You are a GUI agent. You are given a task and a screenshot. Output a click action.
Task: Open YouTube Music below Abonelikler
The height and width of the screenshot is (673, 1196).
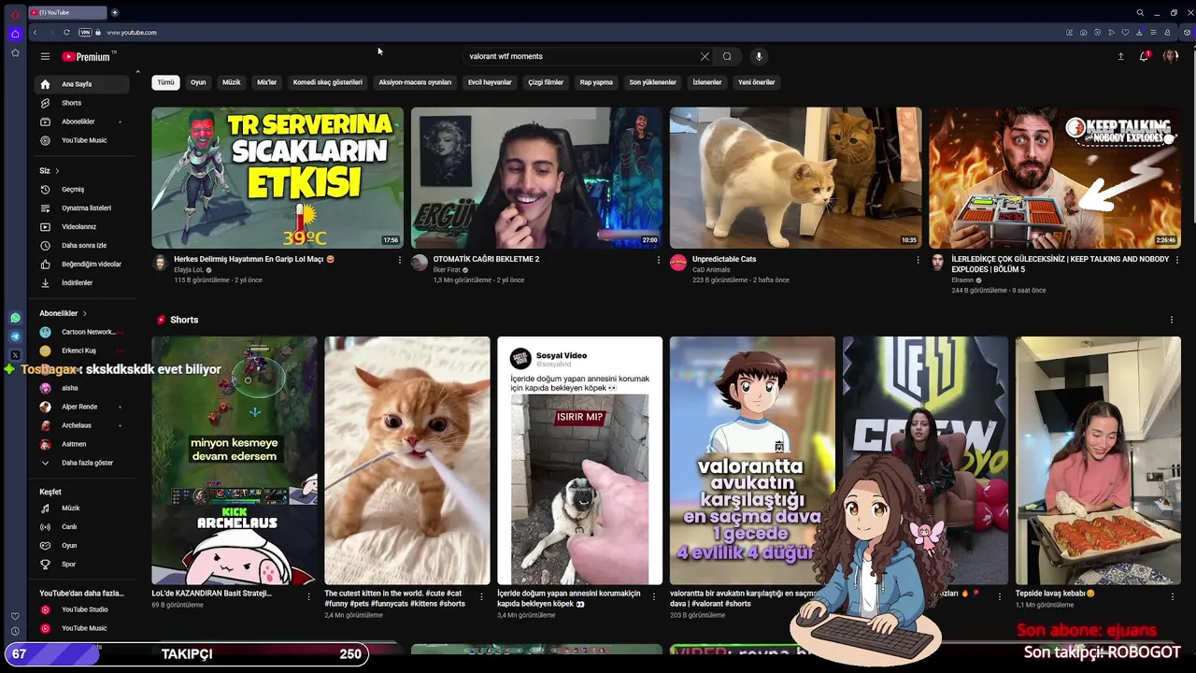[83, 140]
